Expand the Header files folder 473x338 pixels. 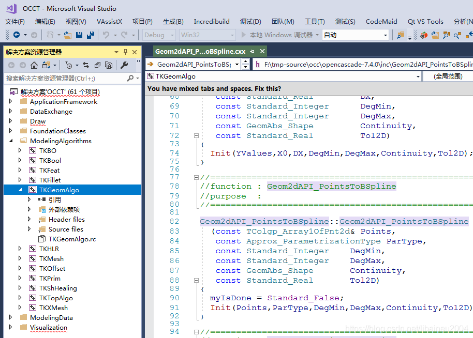pos(29,219)
